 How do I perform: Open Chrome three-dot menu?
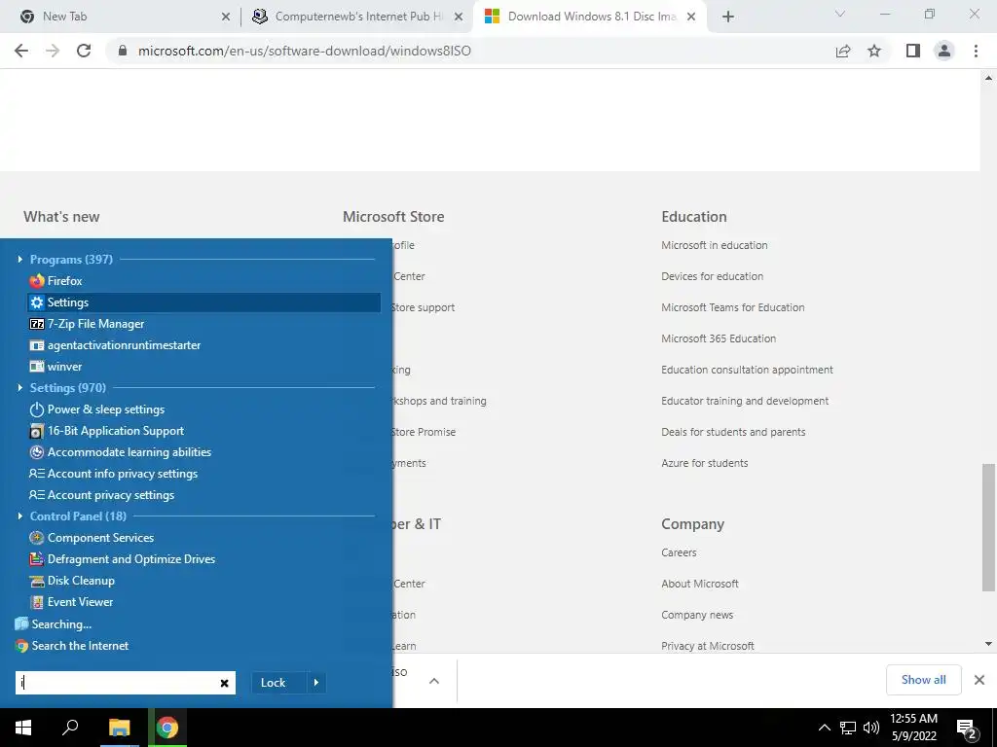pos(976,51)
